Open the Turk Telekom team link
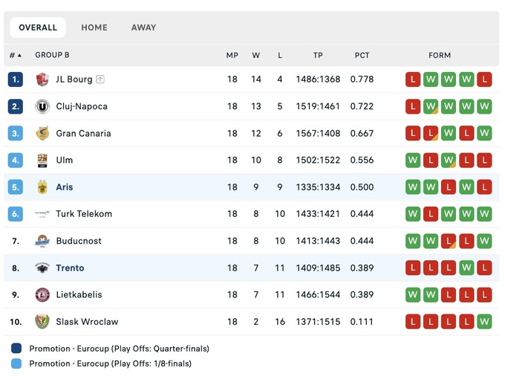This screenshot has height=379, width=505. tap(84, 214)
